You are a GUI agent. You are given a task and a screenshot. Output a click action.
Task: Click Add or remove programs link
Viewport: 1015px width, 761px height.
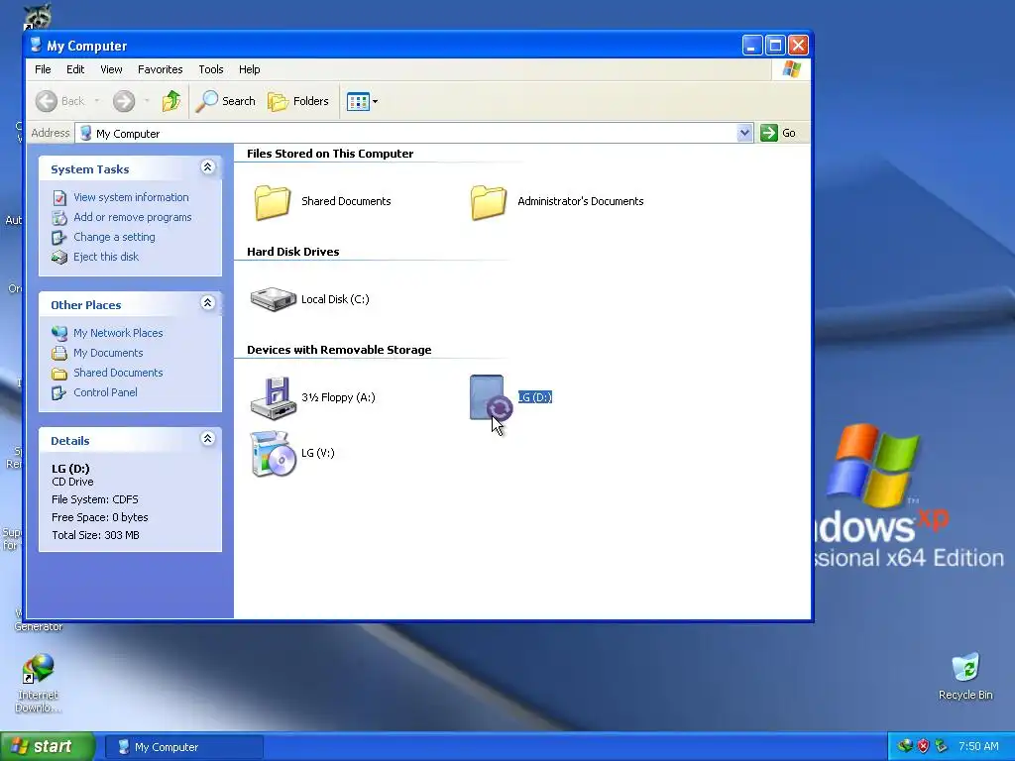(x=133, y=217)
